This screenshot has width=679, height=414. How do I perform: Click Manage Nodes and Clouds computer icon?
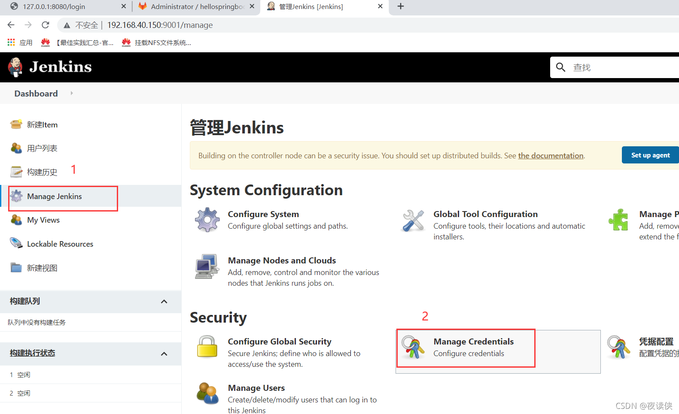tap(207, 266)
